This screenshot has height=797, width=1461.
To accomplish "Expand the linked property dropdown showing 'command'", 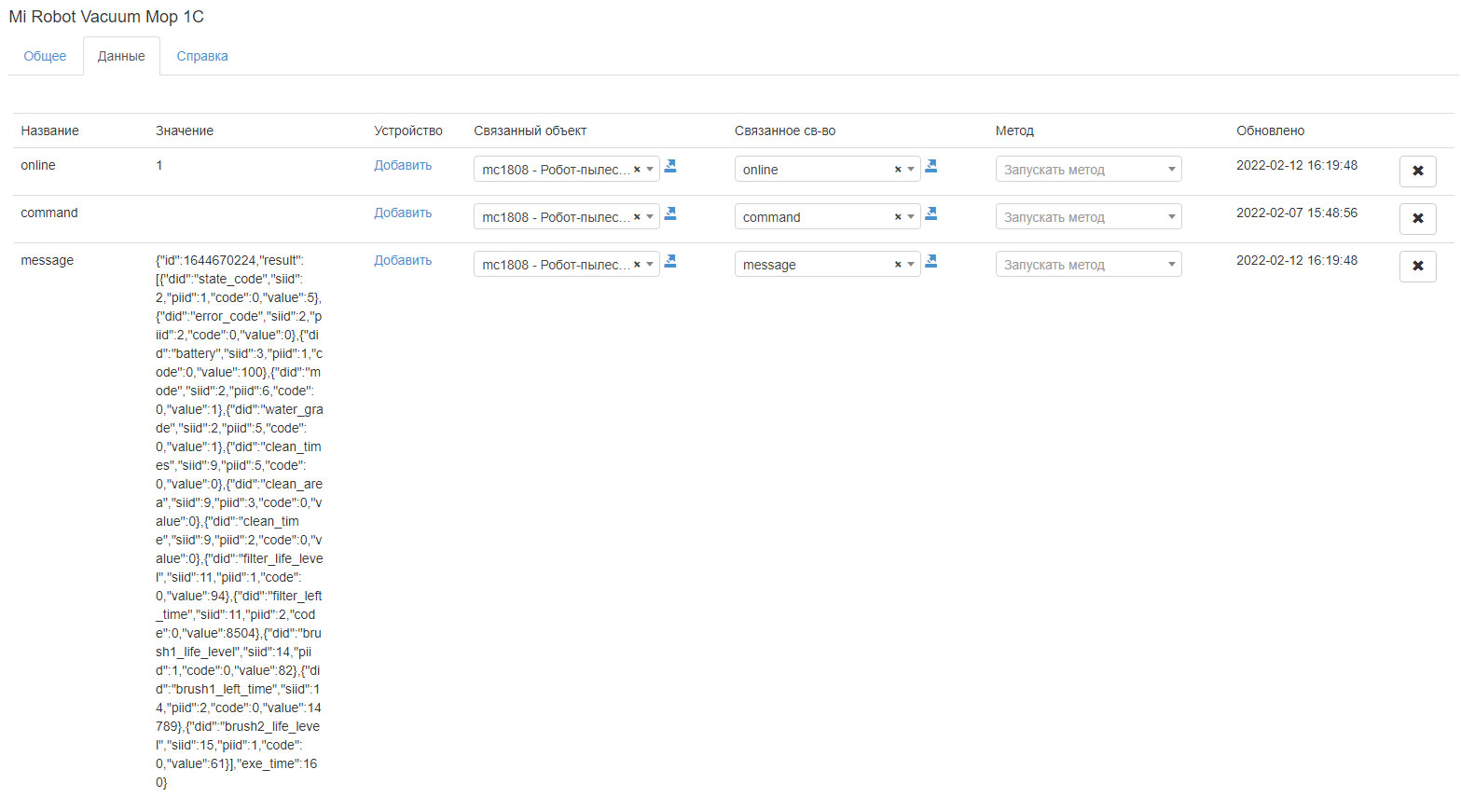I will 911,217.
